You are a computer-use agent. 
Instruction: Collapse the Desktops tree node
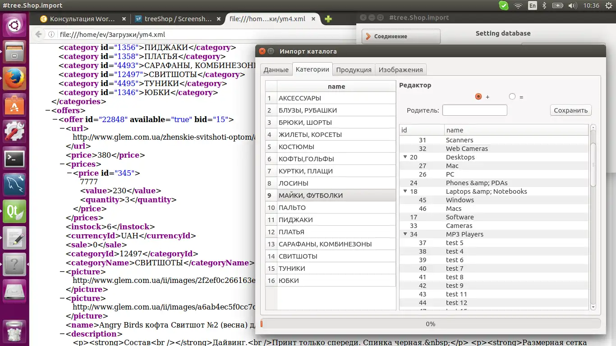click(x=405, y=157)
